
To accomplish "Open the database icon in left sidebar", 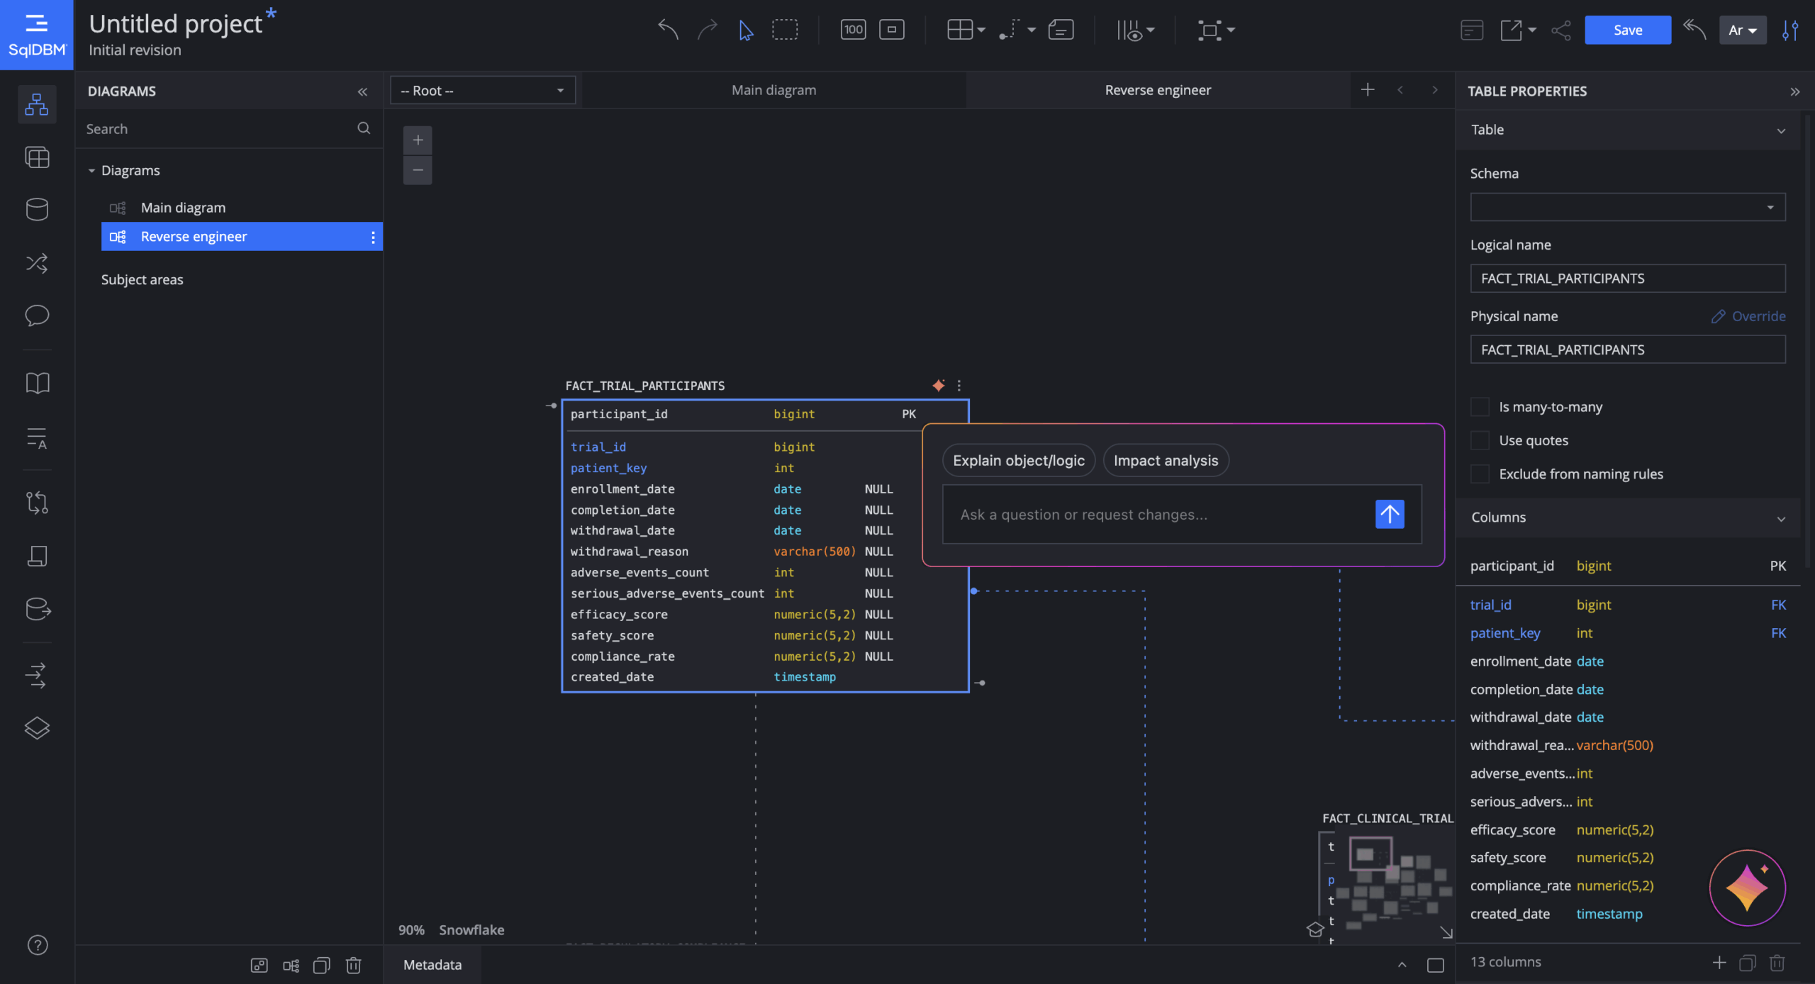I will tap(37, 210).
